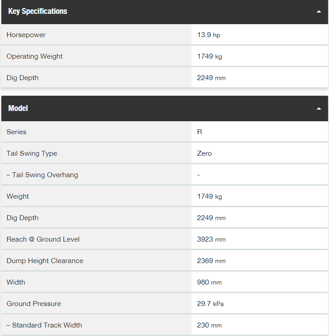Viewport: 329px width, 336px height.
Task: Click the Operating Weight label
Action: point(34,56)
